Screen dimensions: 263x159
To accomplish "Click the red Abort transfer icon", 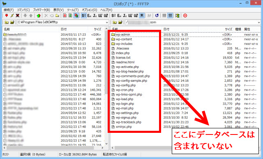I will [185, 16].
